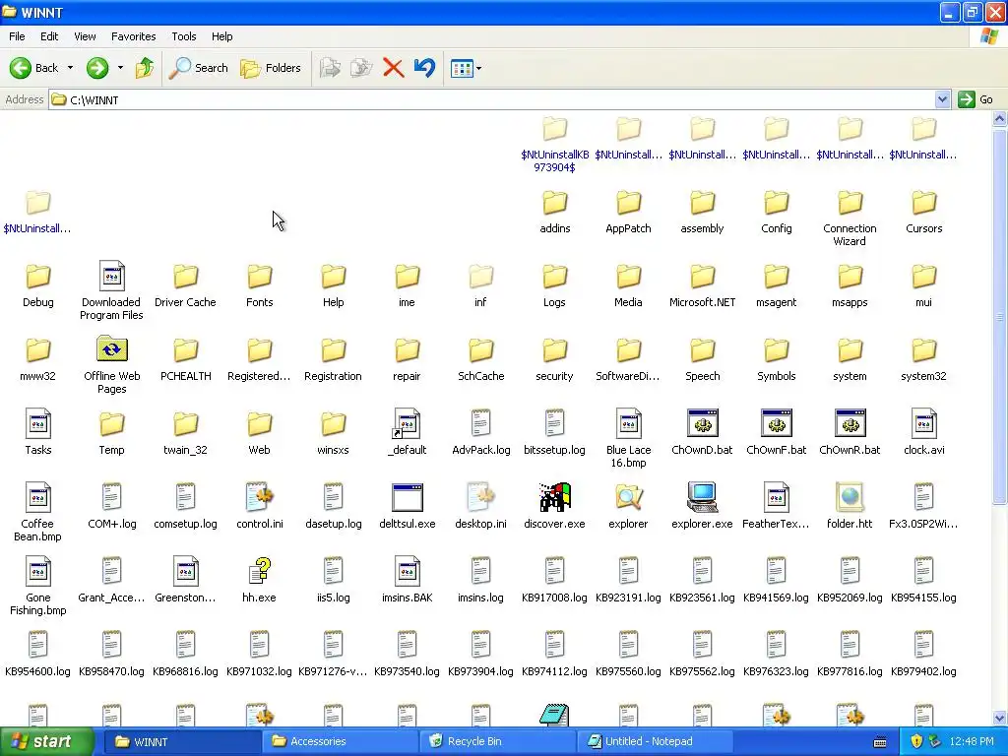Select the hh.exe help icon
The width and height of the screenshot is (1008, 756).
pyautogui.click(x=260, y=571)
